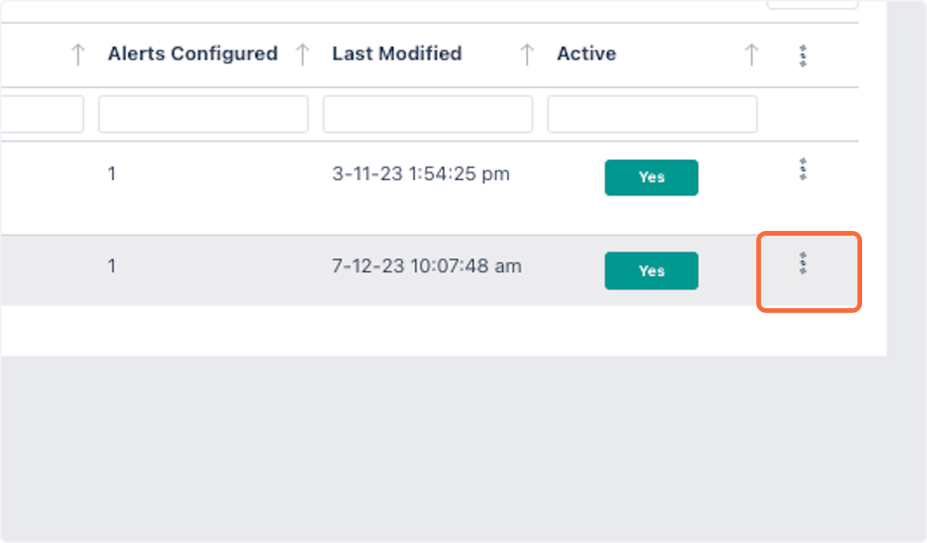Click the alerts count 1 in the highlighted row
The image size is (927, 543).
point(112,266)
